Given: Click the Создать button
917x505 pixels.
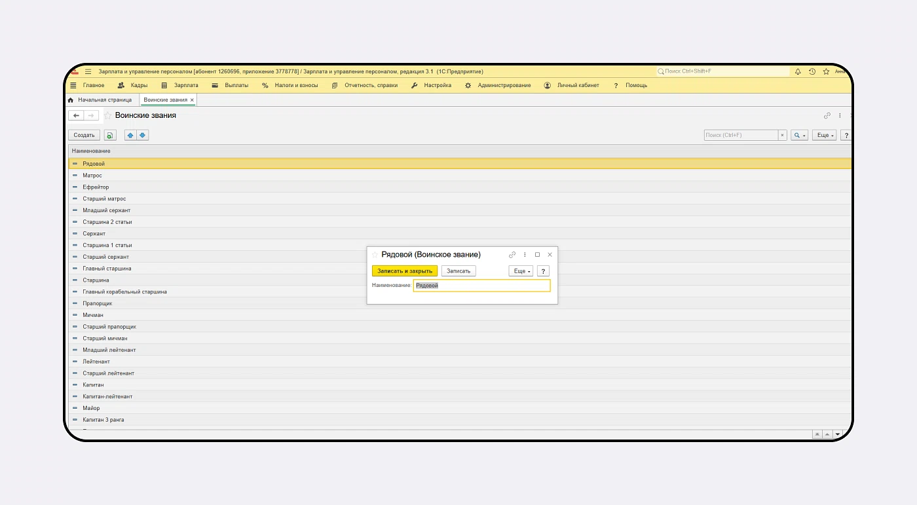Looking at the screenshot, I should coord(84,136).
